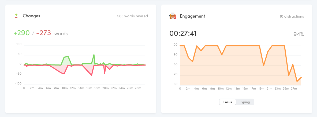
Task: Click the green peak near 11m in Changes
Action: point(68,56)
